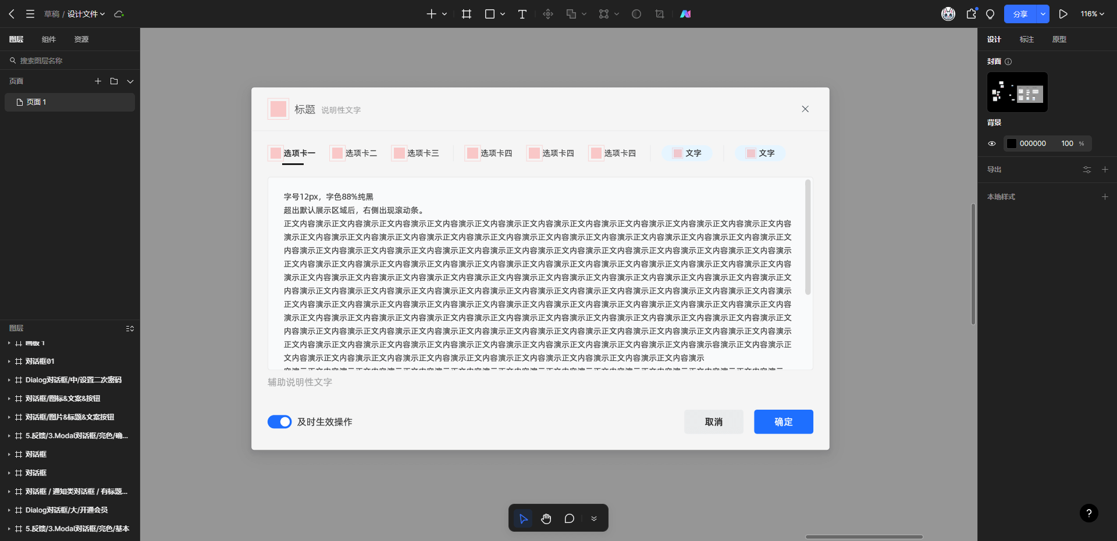The width and height of the screenshot is (1117, 541).
Task: Open the colorful AI assistant icon
Action: coord(686,14)
